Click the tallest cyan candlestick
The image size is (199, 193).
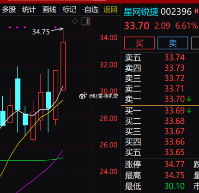point(18,94)
